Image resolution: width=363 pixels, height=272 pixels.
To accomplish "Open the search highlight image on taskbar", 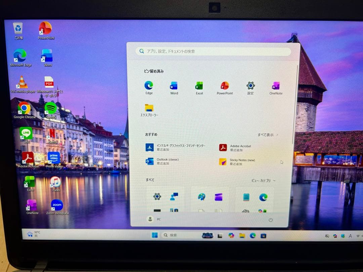I will [x=207, y=235].
